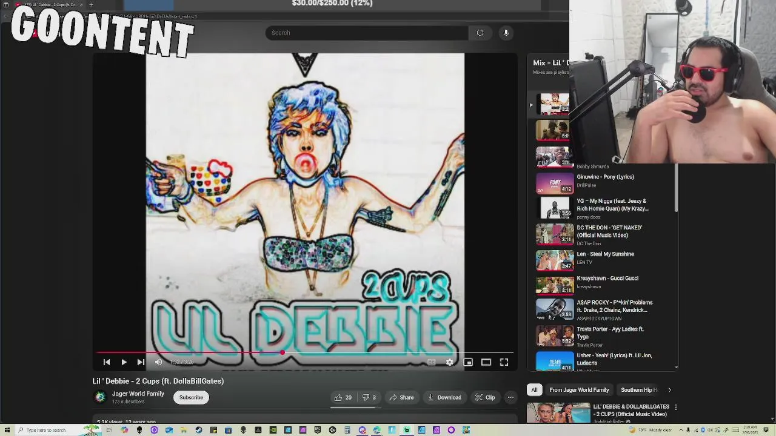This screenshot has height=436, width=776.
Task: Open the more actions menu beside Clip
Action: (510, 397)
